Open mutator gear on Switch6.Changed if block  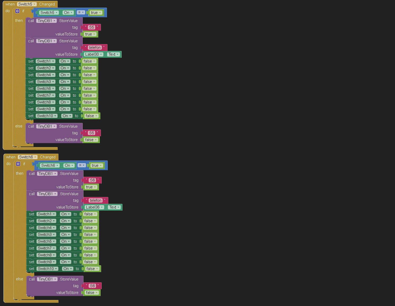(18, 164)
